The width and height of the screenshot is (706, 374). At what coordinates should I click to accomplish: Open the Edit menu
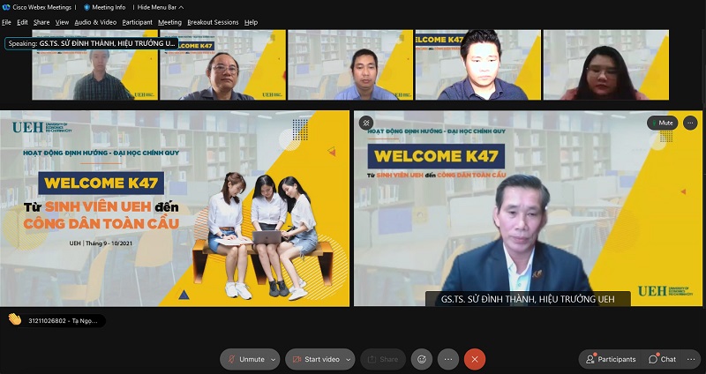pyautogui.click(x=23, y=22)
